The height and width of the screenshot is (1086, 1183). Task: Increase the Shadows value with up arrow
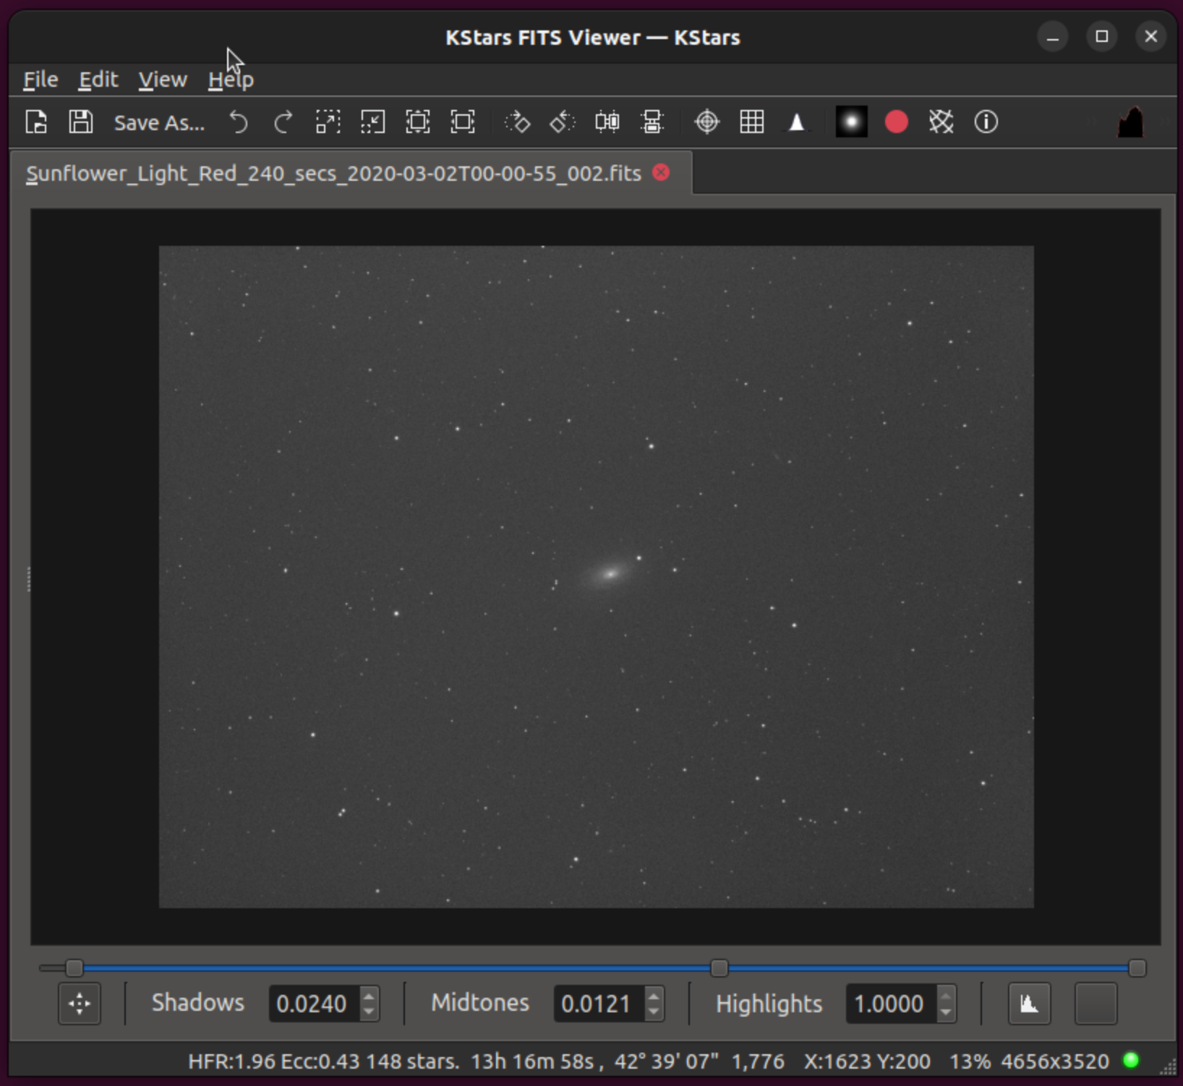tap(369, 996)
